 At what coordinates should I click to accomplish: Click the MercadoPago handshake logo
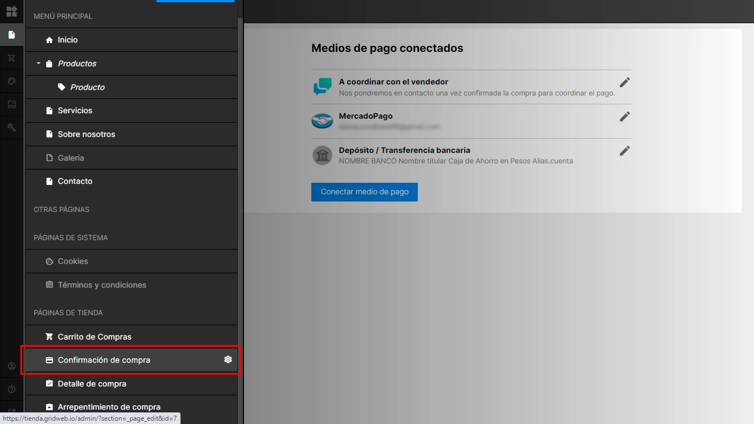click(322, 121)
